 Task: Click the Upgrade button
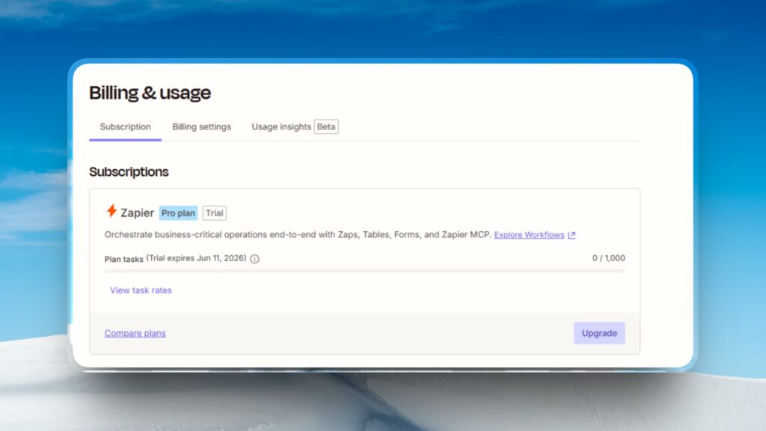pos(599,333)
